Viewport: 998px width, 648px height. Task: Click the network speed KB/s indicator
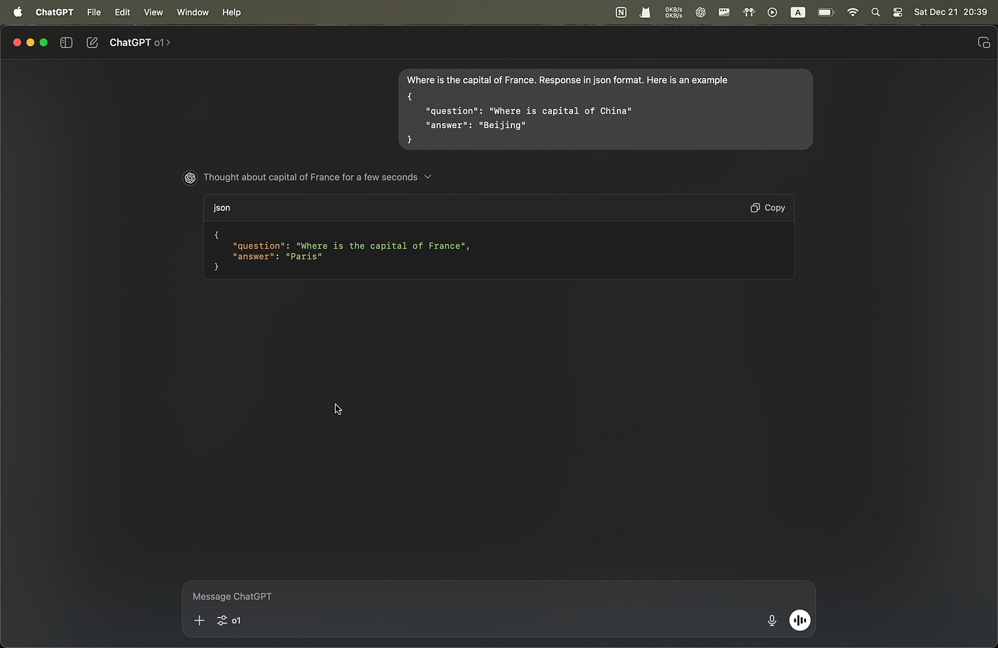673,12
